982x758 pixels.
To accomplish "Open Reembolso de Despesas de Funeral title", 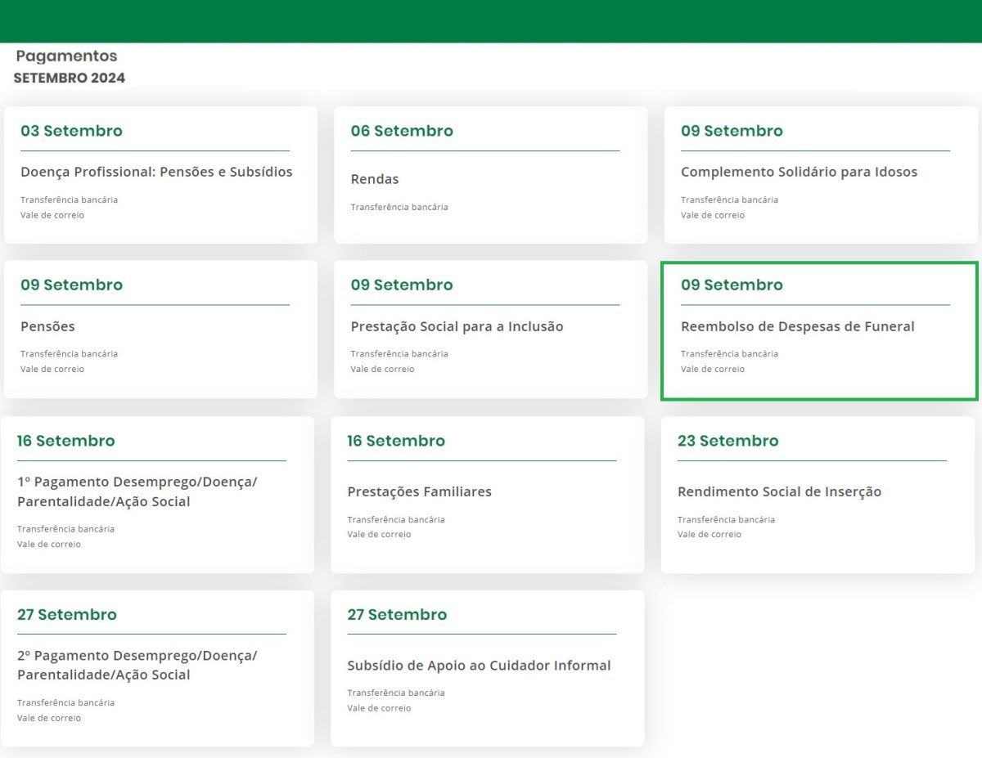I will (x=798, y=326).
